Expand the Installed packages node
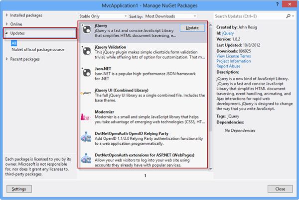Image resolution: width=299 pixels, height=200 pixels. (7, 15)
